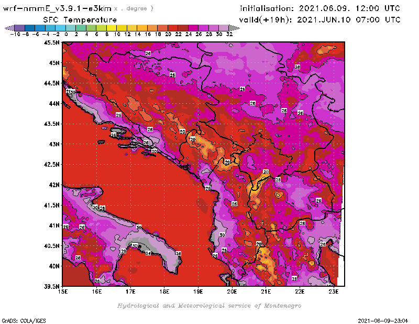Click the red 20 to 22 legend swatch
This screenshot has width=419, height=324.
[x=173, y=28]
